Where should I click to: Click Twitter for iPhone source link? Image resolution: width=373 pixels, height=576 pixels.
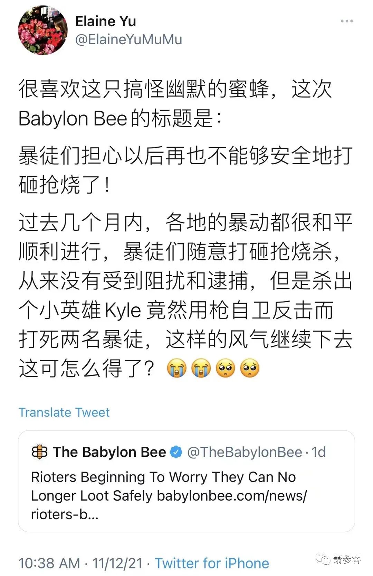[212, 563]
